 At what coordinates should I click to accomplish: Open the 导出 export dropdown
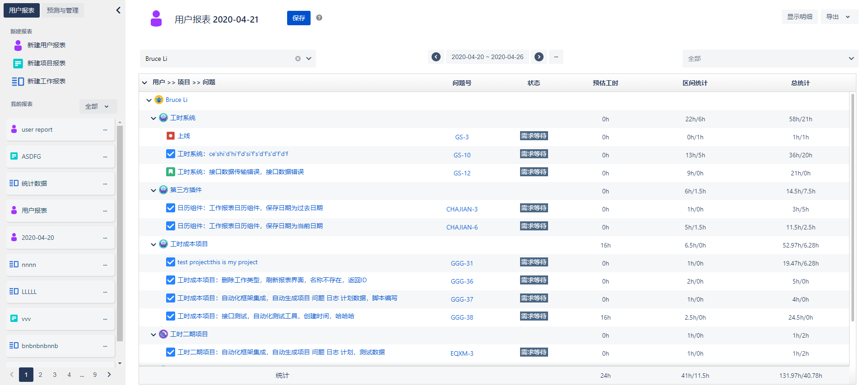[x=839, y=17]
